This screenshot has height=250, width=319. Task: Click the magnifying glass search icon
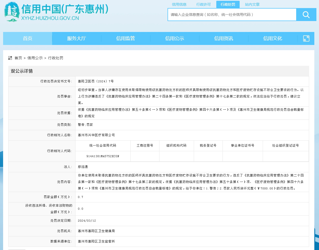click(x=306, y=15)
